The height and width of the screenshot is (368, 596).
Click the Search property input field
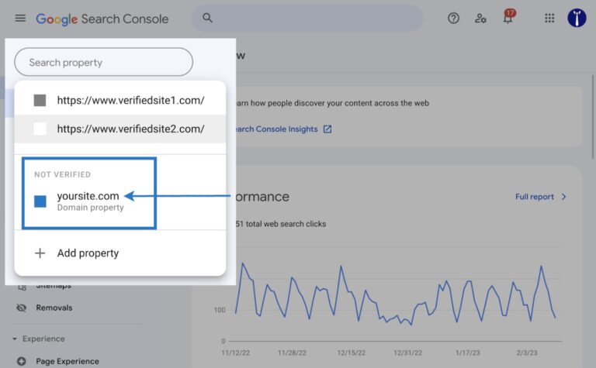103,62
